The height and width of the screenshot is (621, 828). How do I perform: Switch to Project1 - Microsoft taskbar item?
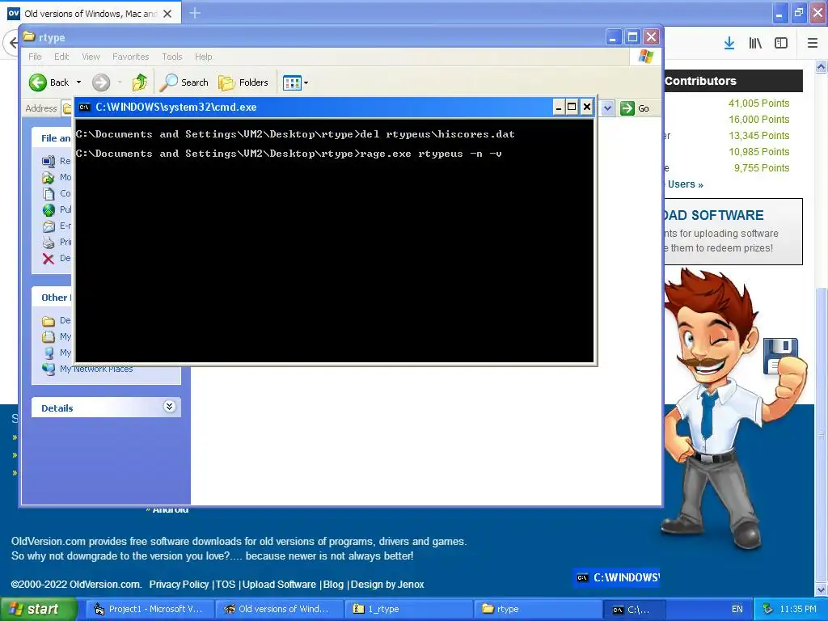click(149, 610)
